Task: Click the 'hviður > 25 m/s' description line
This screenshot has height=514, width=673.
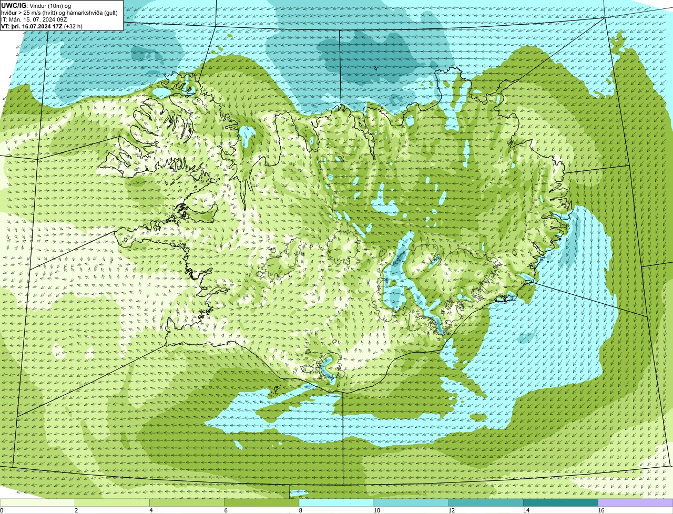Action: pos(59,13)
